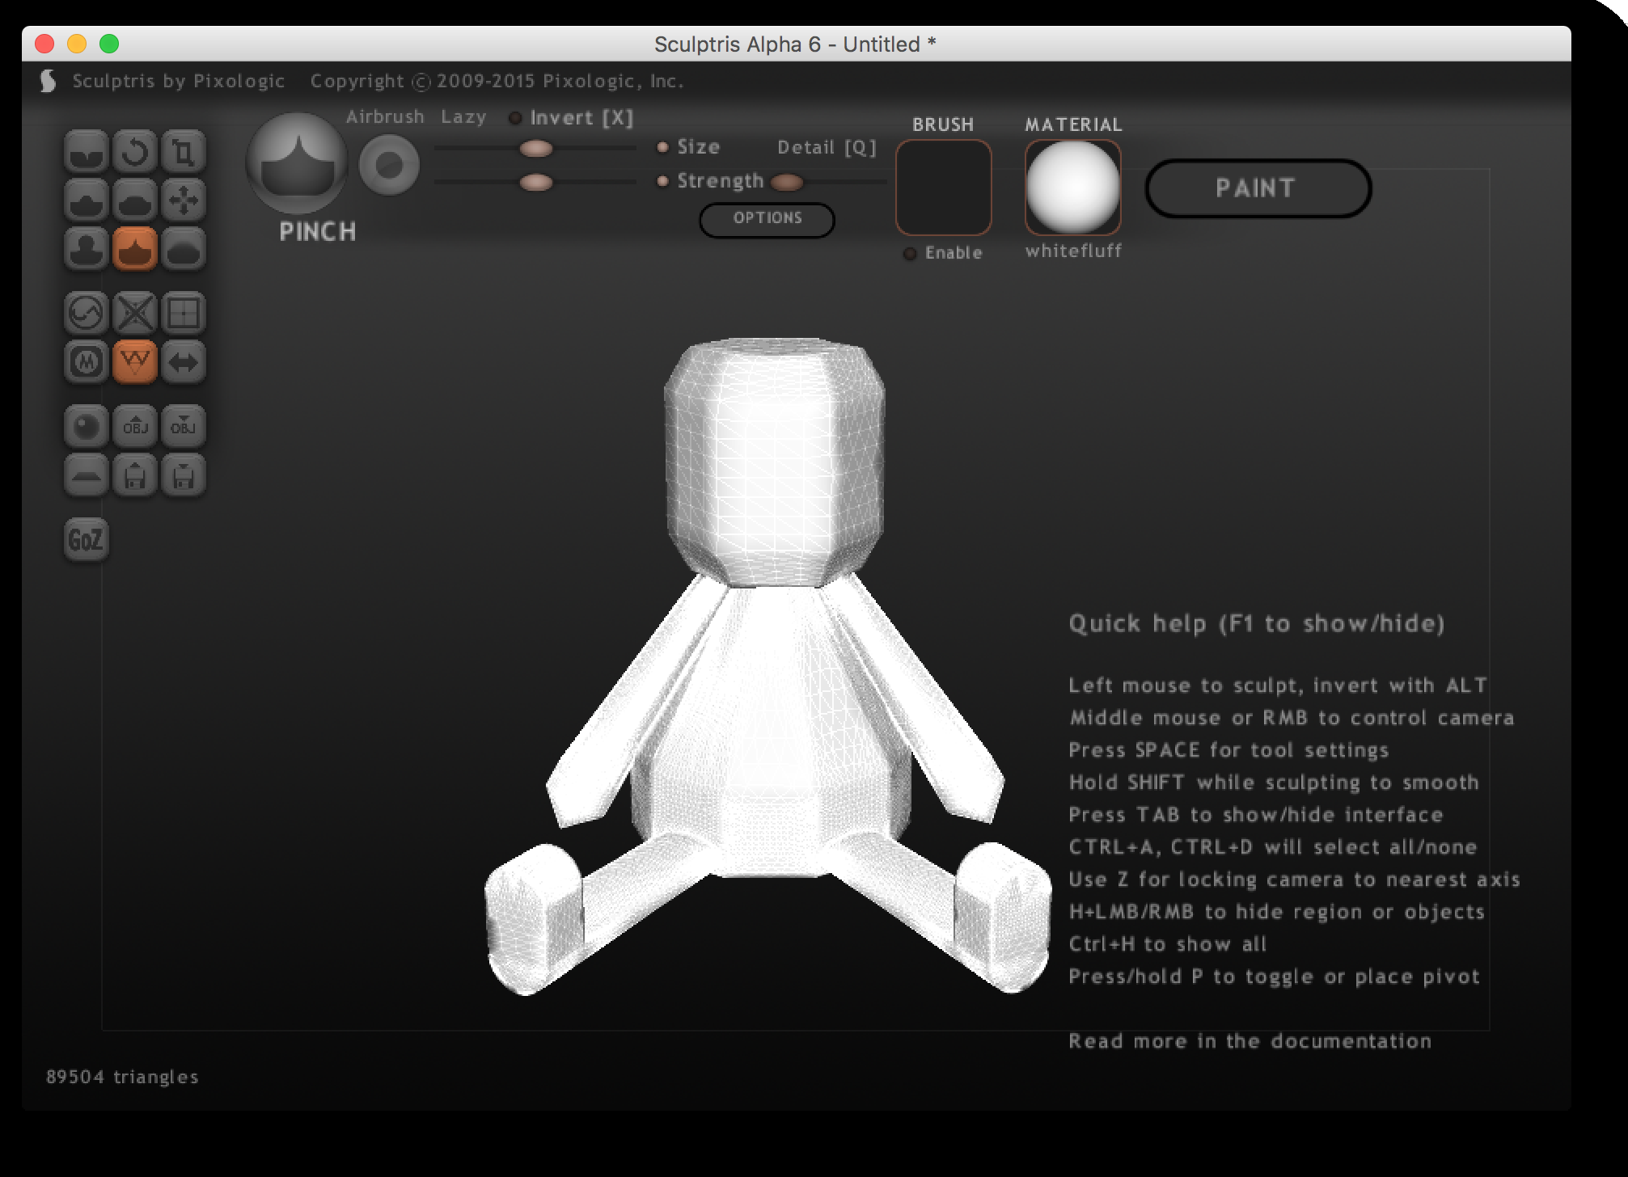Viewport: 1628px width, 1177px height.
Task: Select the Grab move tool
Action: pyautogui.click(x=184, y=200)
